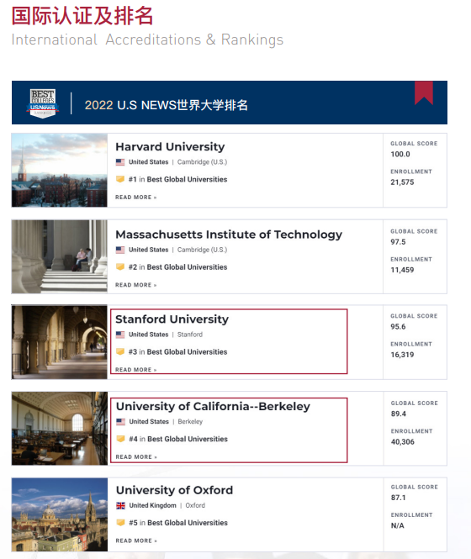Viewport: 471px width, 559px height.
Task: Click the 'Stanford' city label
Action: pyautogui.click(x=190, y=335)
